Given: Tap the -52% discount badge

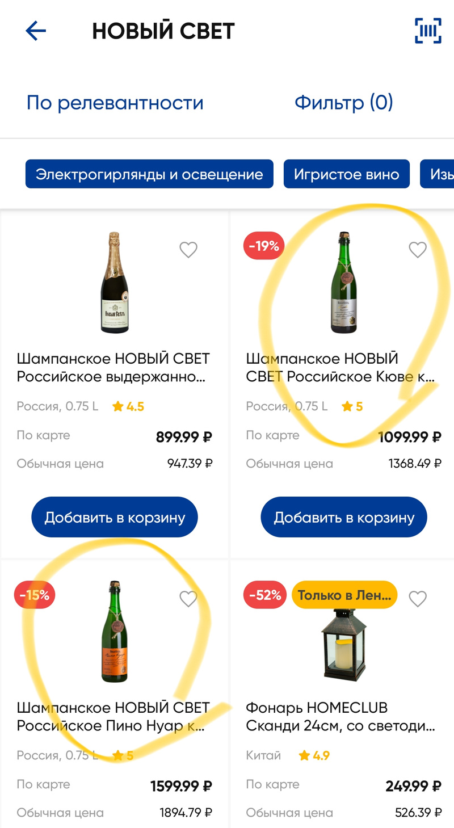Looking at the screenshot, I should (x=263, y=595).
